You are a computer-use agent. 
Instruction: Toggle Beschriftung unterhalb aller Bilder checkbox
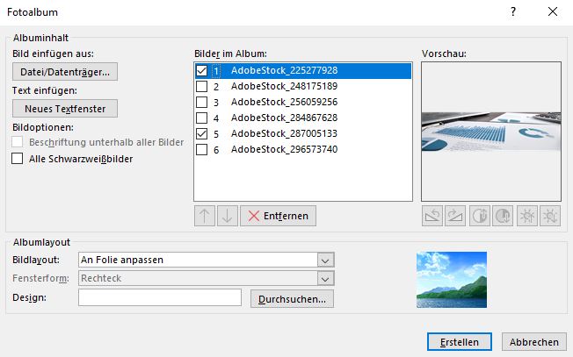(18, 142)
